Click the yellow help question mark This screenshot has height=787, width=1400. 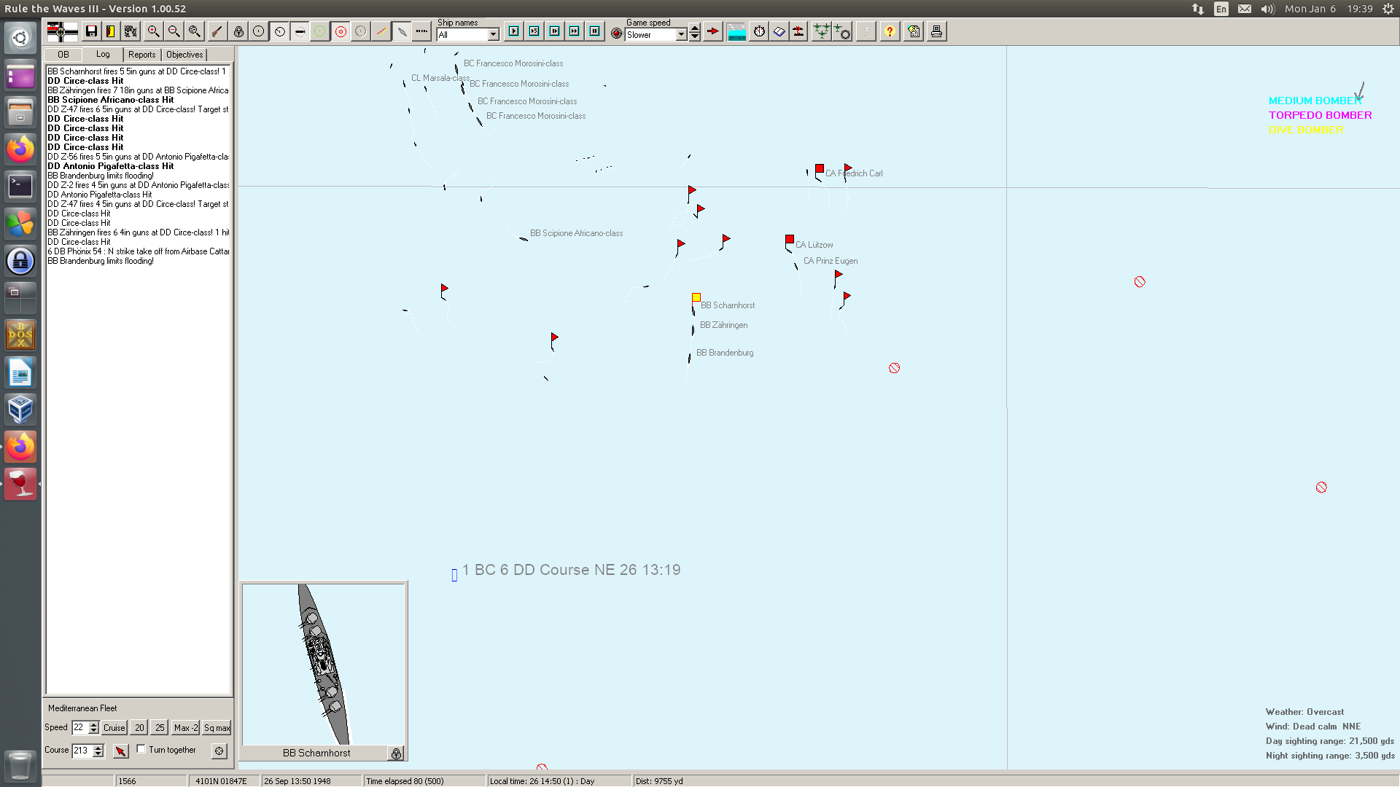click(x=890, y=31)
